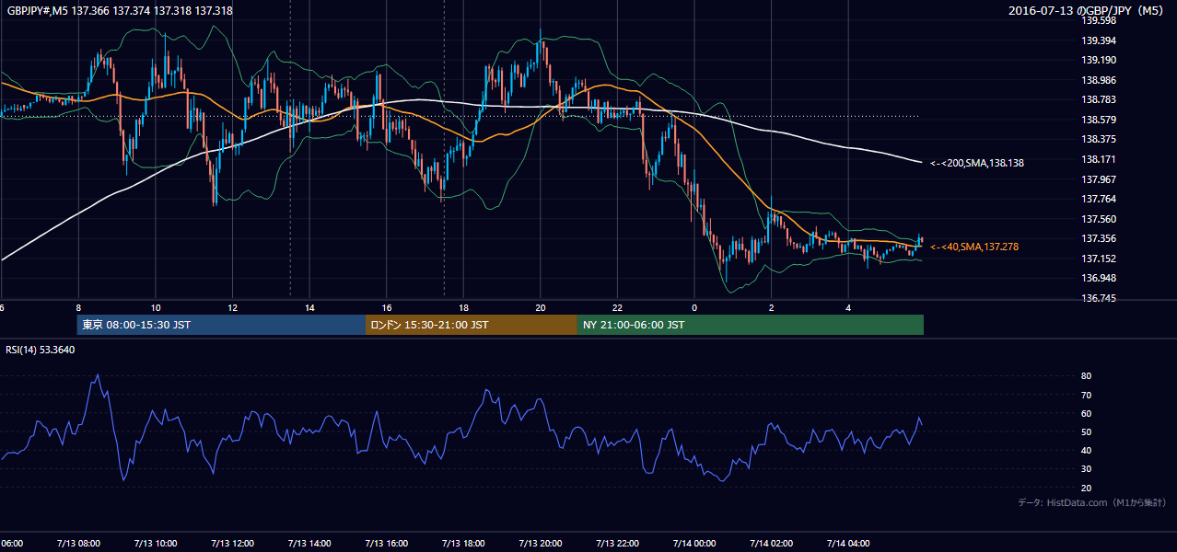Click bottom time label 7/13 22:00
Image resolution: width=1177 pixels, height=552 pixels.
click(x=618, y=543)
